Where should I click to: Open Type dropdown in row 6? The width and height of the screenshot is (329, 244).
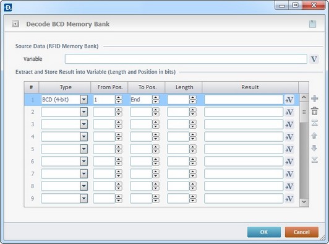pyautogui.click(x=84, y=162)
